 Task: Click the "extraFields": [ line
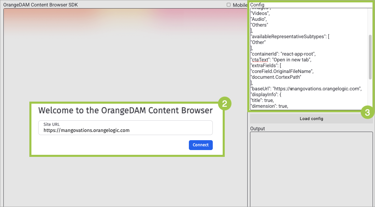point(266,65)
